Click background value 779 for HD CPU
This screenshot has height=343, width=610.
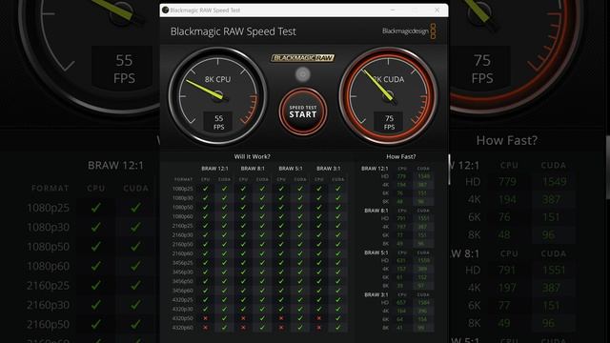(x=506, y=182)
